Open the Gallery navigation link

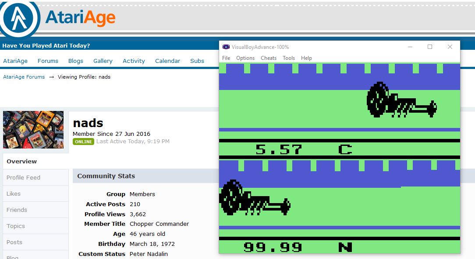[103, 61]
